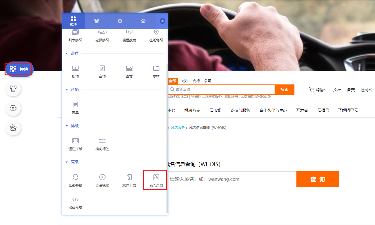The height and width of the screenshot is (225, 375).
Task: Click the paw icon in left sidebar
Action: pyautogui.click(x=13, y=128)
